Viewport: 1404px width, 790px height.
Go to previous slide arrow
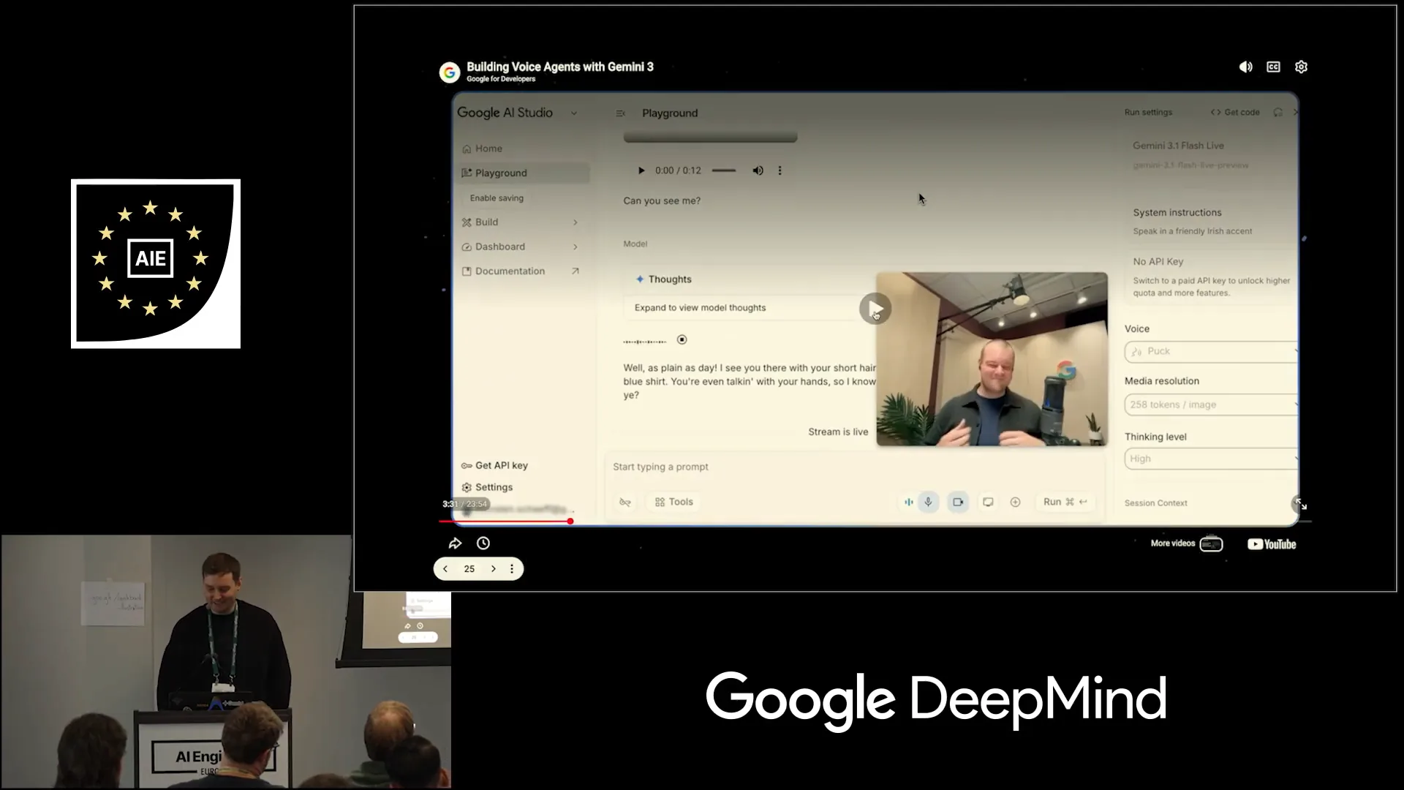point(445,569)
